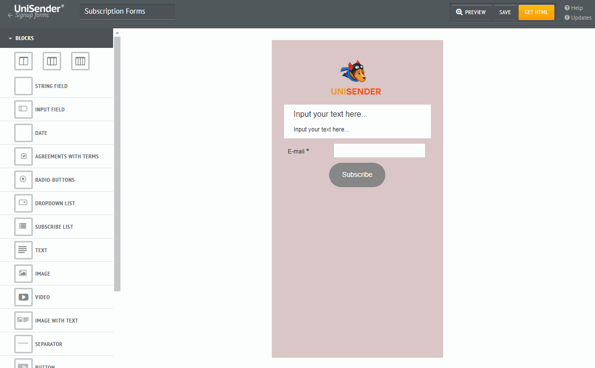
Task: Select the four-column layout block icon
Action: pyautogui.click(x=80, y=61)
